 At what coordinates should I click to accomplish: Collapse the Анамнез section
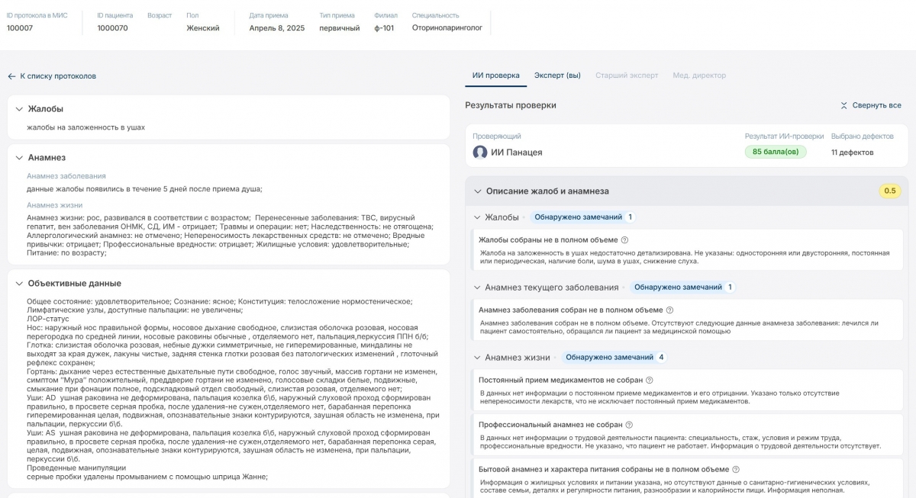click(x=19, y=158)
